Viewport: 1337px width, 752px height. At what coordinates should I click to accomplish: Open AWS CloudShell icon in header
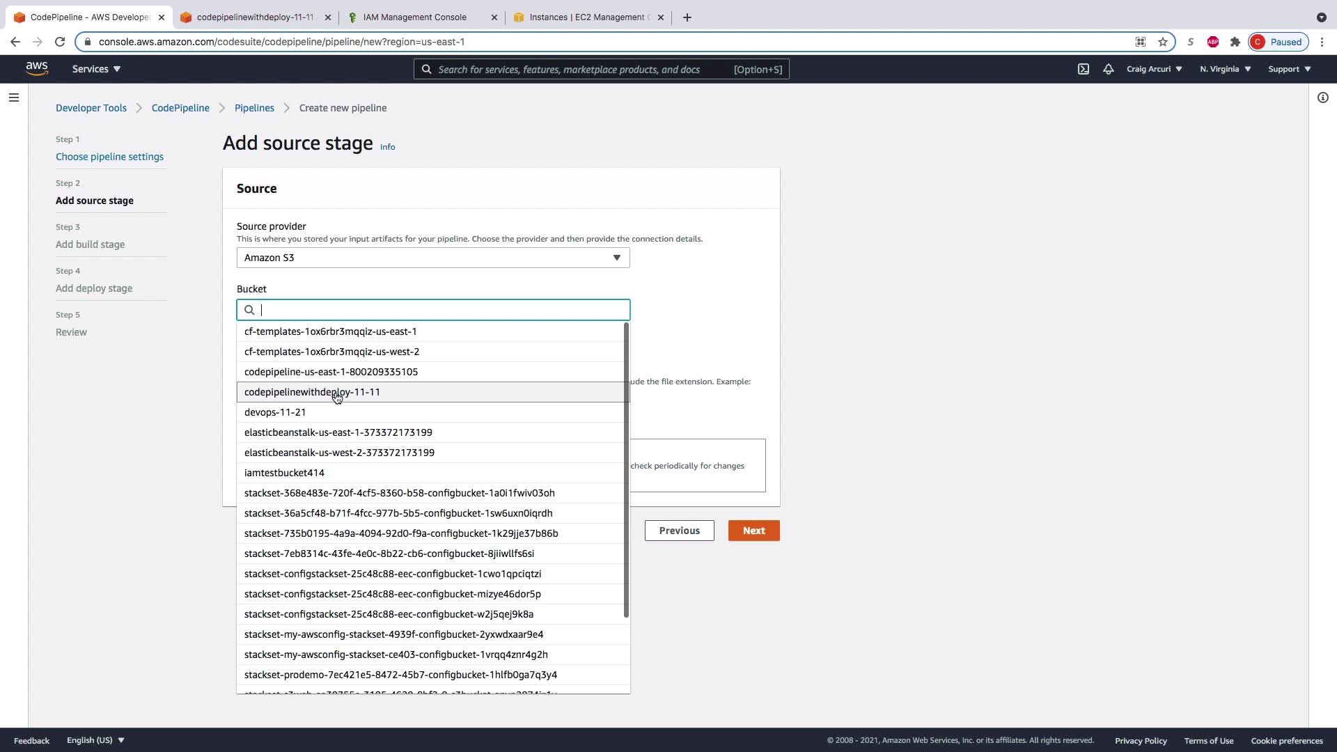tap(1084, 69)
